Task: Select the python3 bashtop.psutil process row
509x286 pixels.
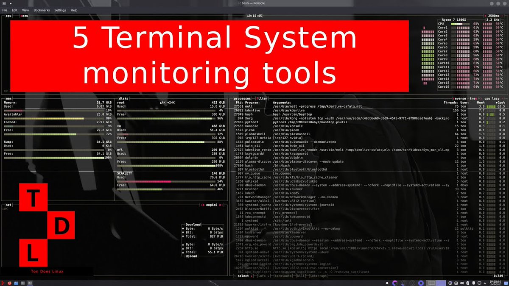Action: 369,122
